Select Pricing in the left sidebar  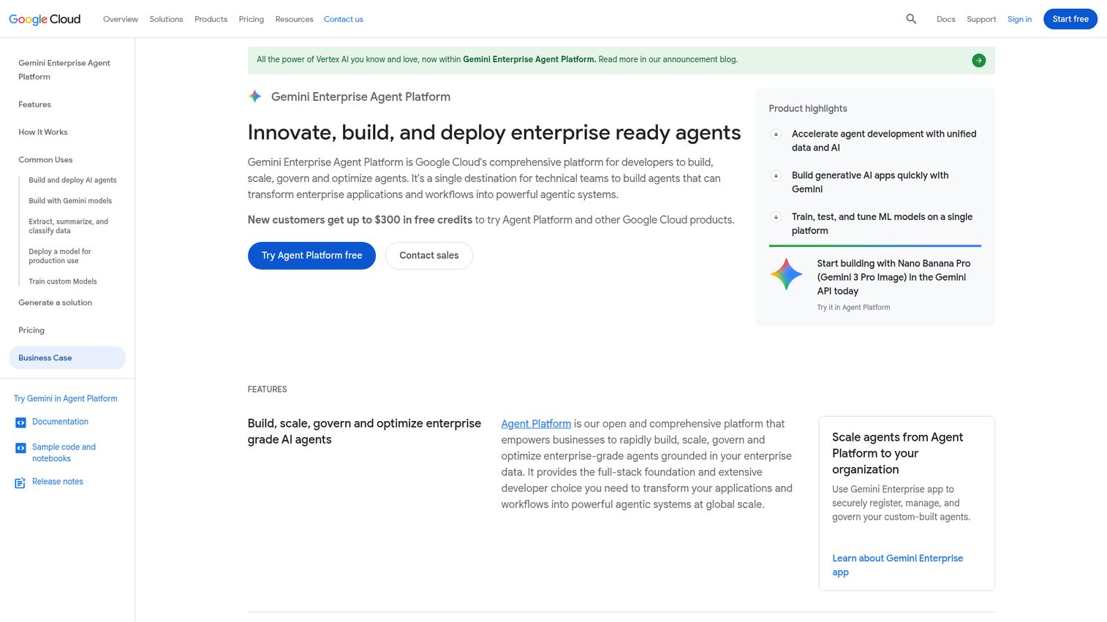tap(31, 330)
